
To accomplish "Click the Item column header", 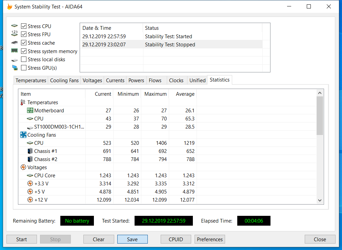I will [x=52, y=94].
